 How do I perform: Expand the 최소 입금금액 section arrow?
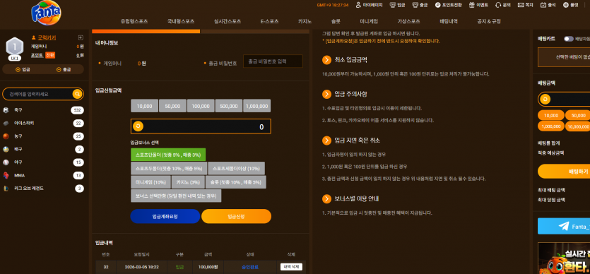(x=326, y=60)
